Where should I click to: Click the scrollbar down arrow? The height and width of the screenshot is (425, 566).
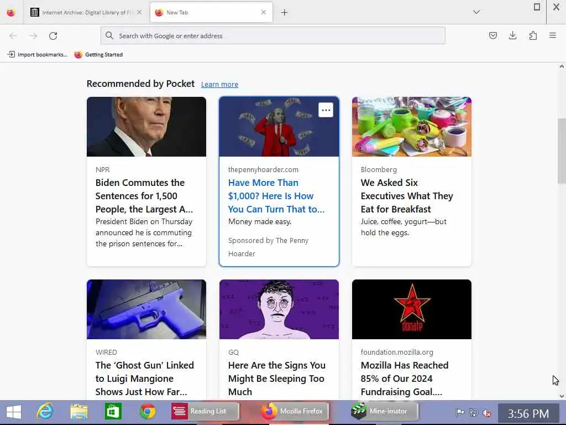(562, 396)
